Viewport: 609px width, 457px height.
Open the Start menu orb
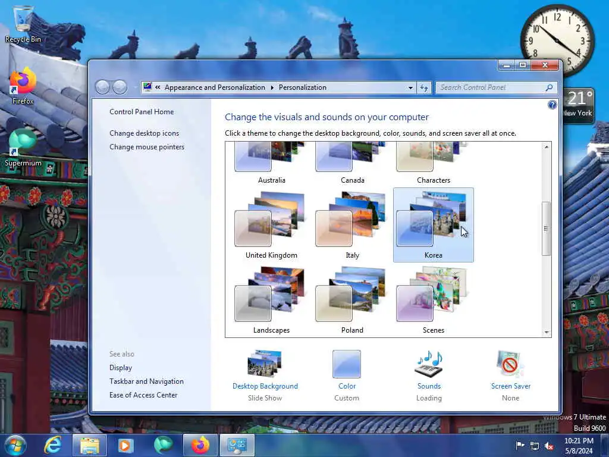point(15,445)
